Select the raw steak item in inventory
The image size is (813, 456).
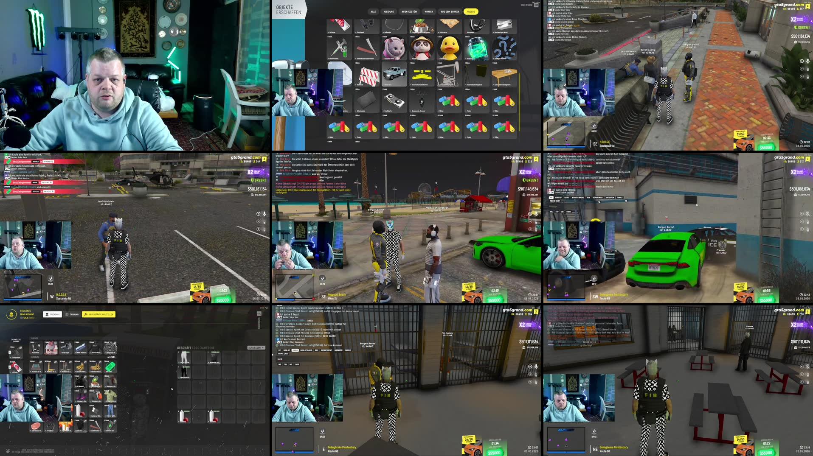point(36,426)
